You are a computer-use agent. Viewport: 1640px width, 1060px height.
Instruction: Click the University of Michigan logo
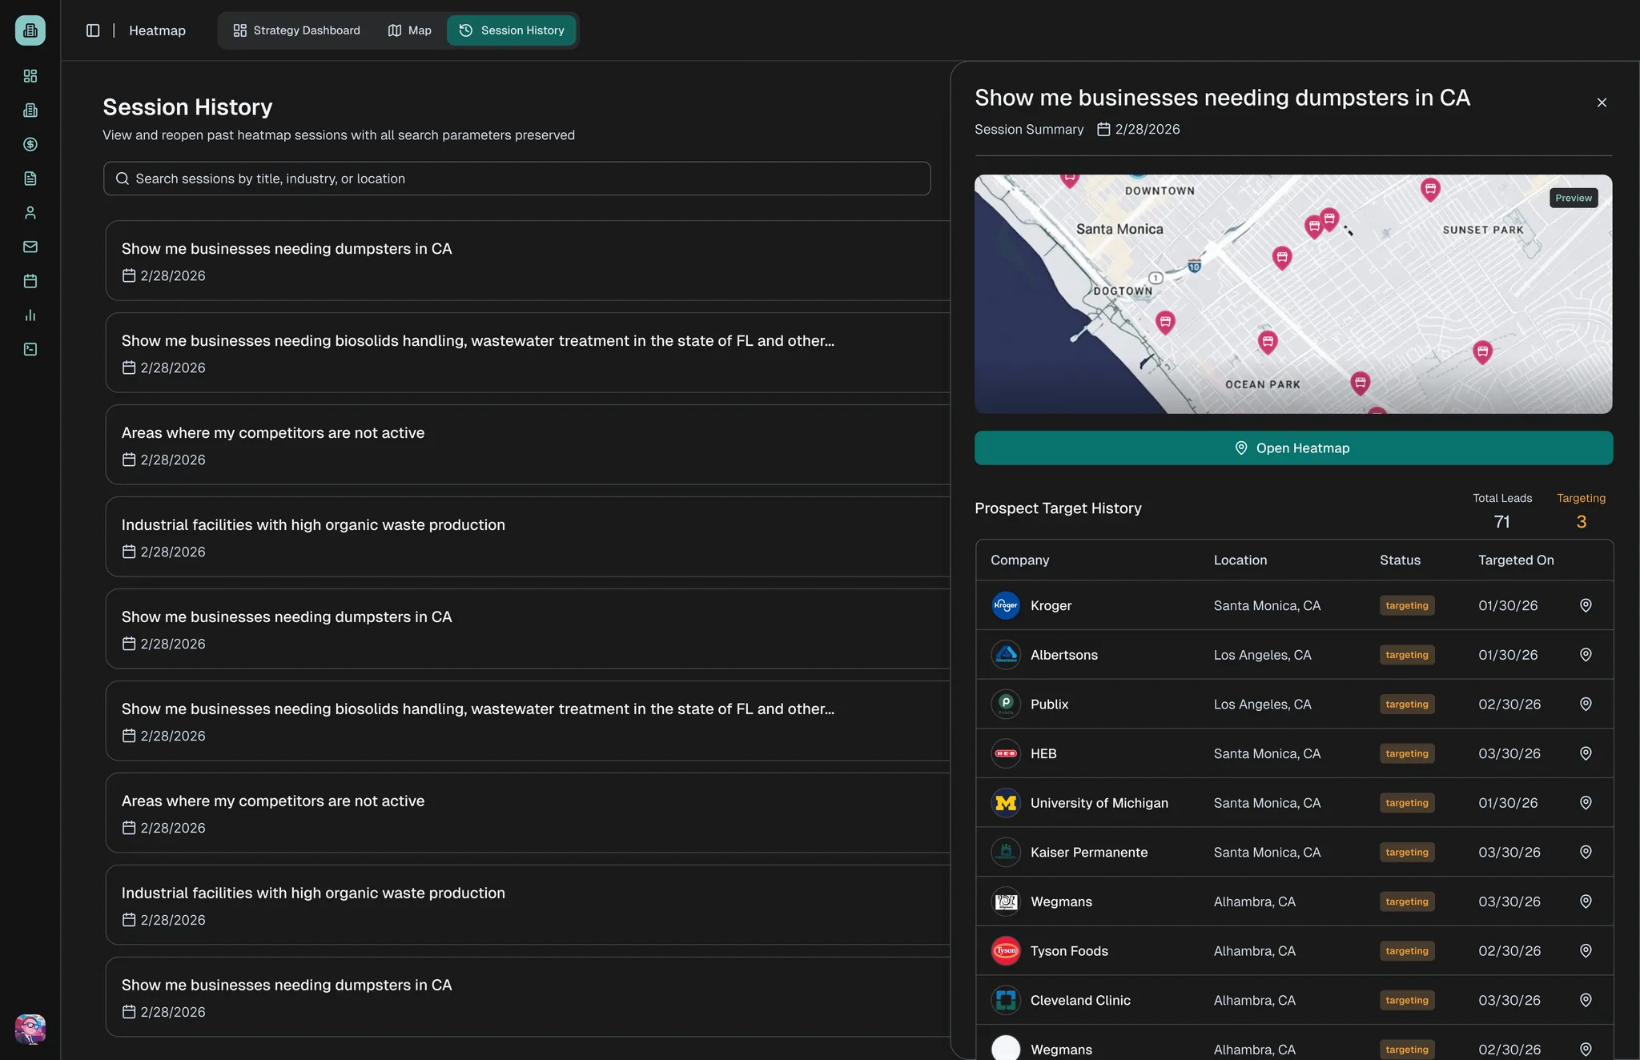coord(1006,803)
